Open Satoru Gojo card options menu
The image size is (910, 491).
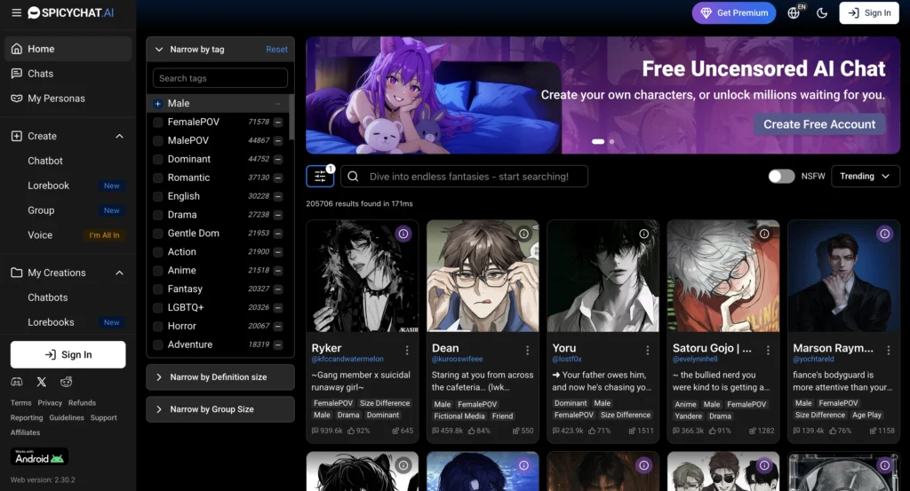768,350
